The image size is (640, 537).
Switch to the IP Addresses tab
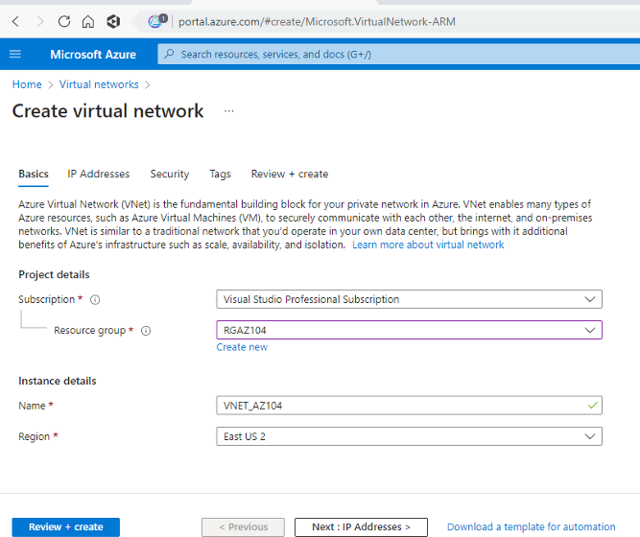[x=99, y=174]
